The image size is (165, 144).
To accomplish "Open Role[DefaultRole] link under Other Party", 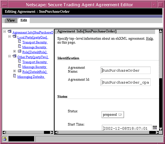I will (35, 72).
